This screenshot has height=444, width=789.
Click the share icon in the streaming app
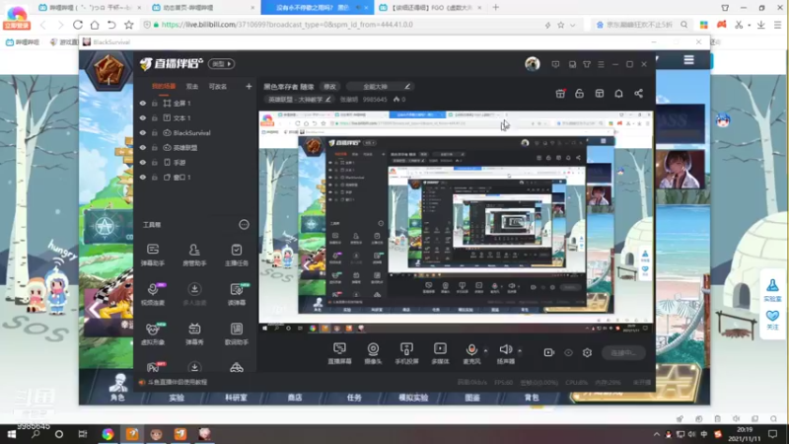638,94
